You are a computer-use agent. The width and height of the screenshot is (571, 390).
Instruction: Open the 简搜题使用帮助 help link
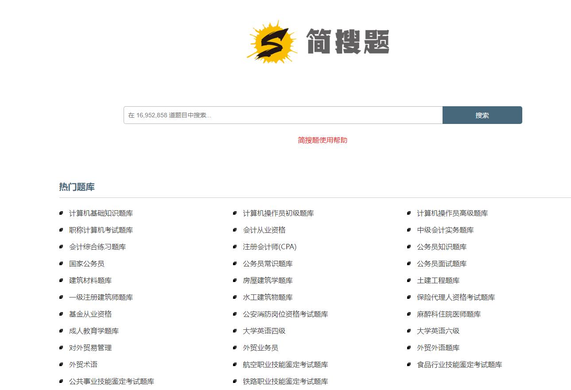tap(322, 140)
